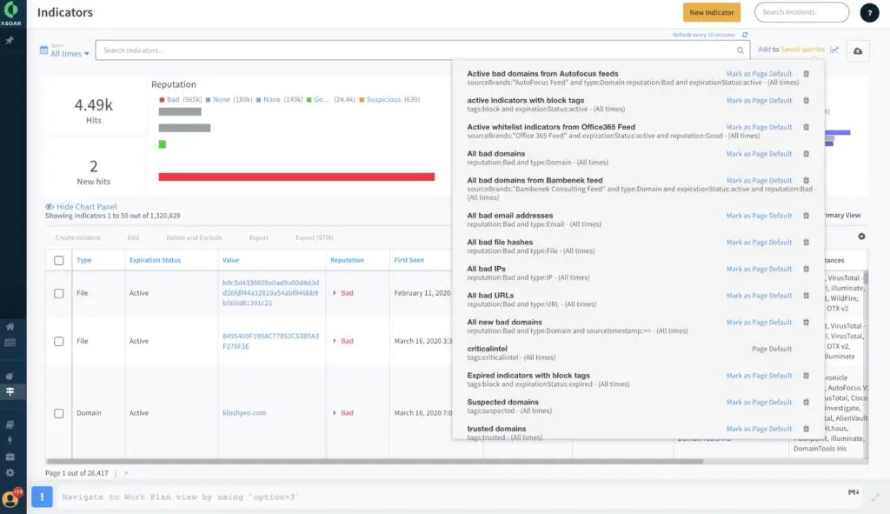Click the New Incident button
This screenshot has height=514, width=890.
[x=712, y=13]
